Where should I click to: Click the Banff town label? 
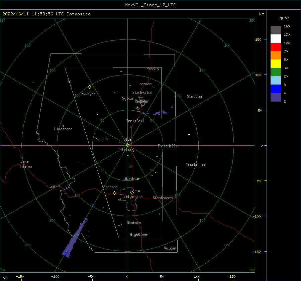pos(55,186)
